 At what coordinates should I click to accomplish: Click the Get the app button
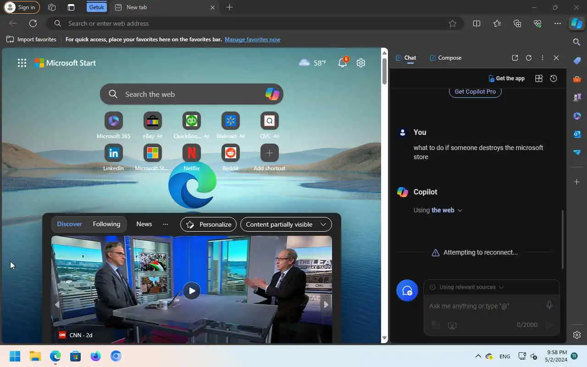(506, 78)
